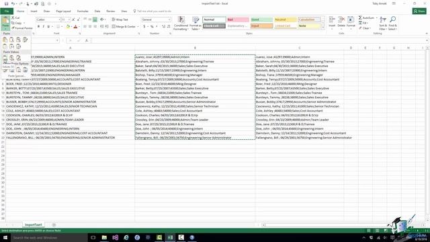This screenshot has width=430, height=242.
Task: Decrease font size with the smaller A icon
Action: [x=78, y=19]
